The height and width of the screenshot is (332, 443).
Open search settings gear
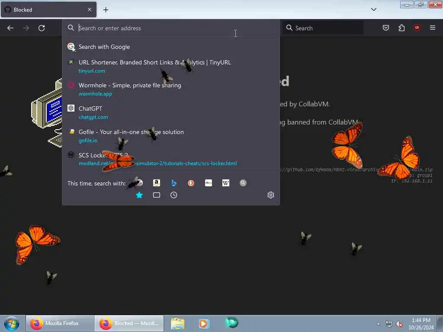pos(271,195)
